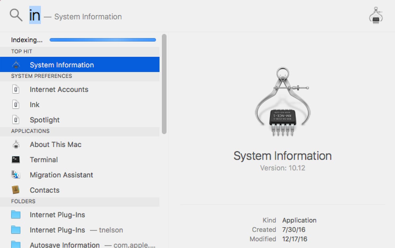Screen dimensions: 395x248
Task: Click the Migration Assistant icon
Action: [x=16, y=175]
